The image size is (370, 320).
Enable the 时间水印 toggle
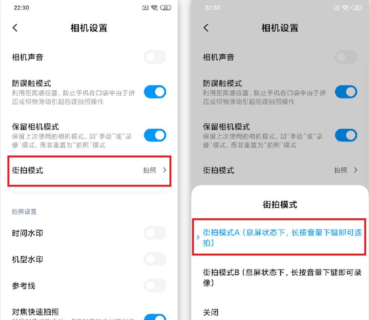tap(155, 233)
